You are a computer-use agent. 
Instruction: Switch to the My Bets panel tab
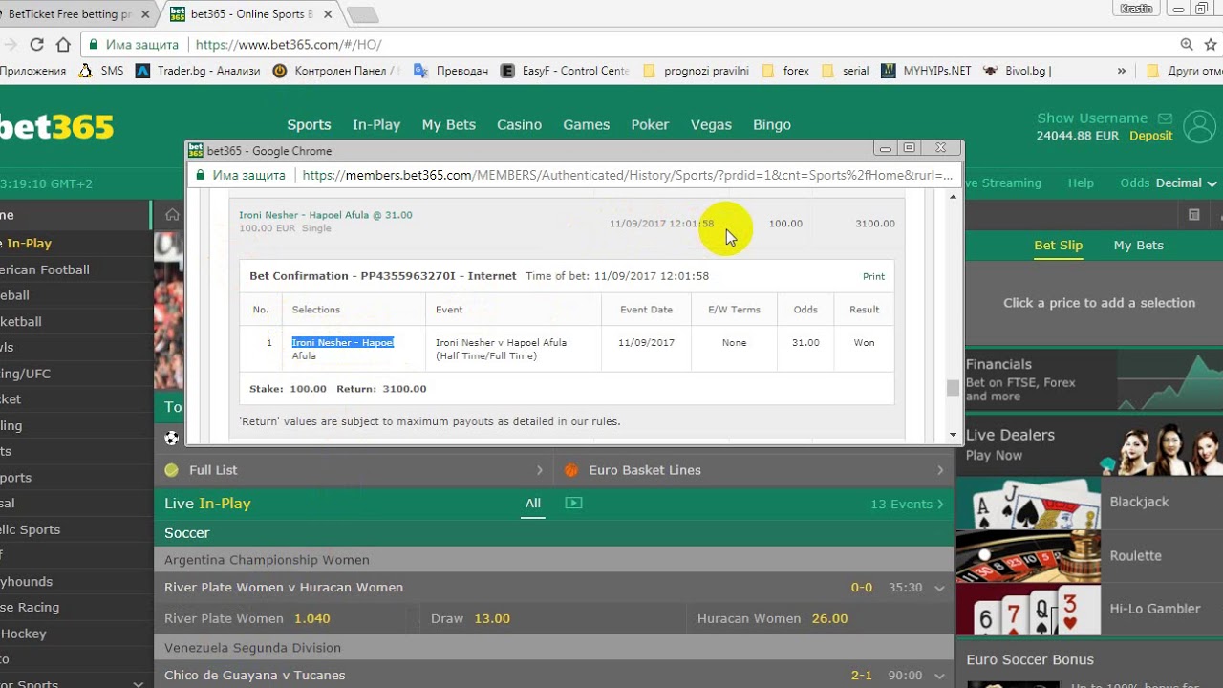coord(1138,246)
